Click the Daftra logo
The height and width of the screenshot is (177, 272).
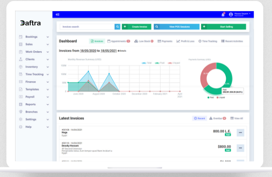31,23
